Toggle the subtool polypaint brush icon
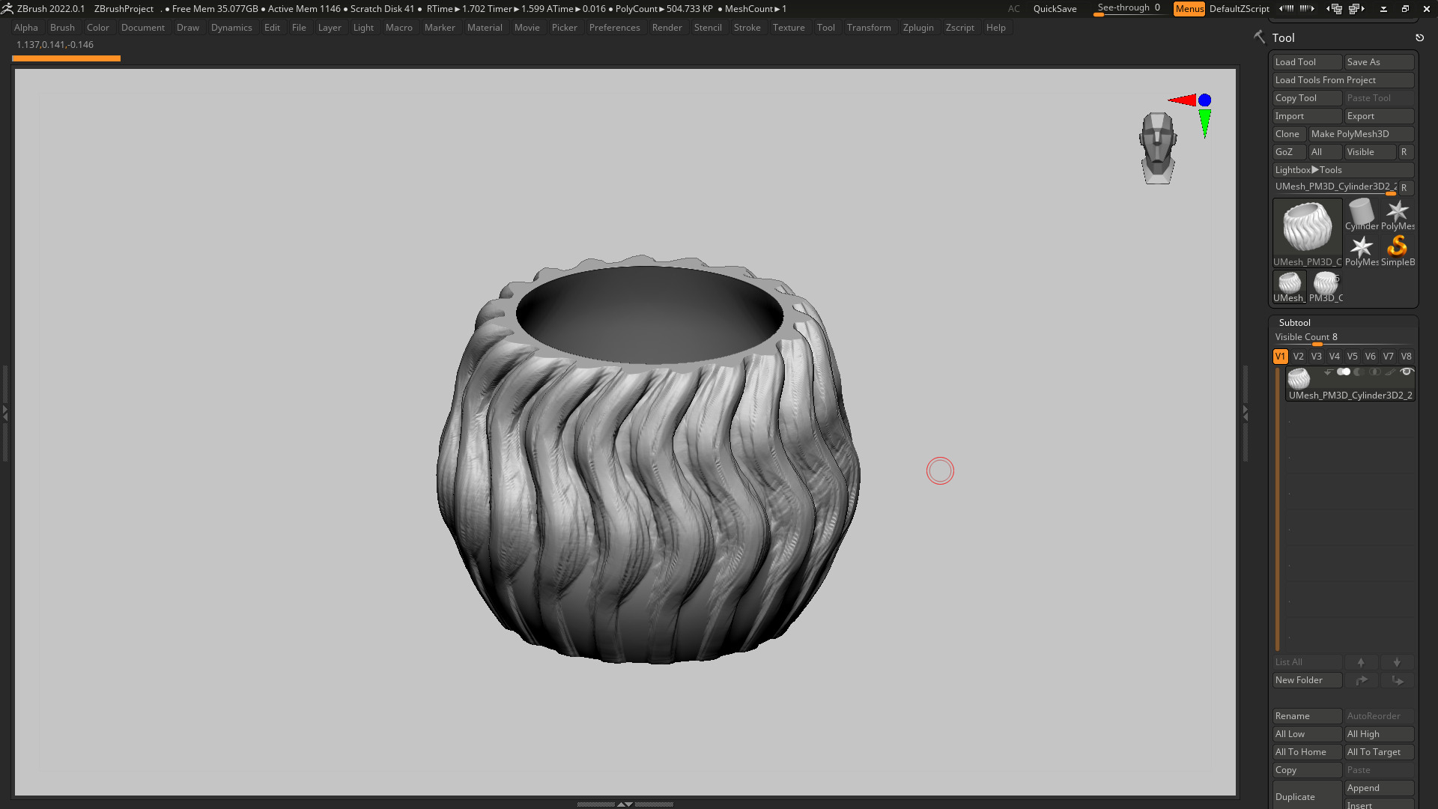This screenshot has height=809, width=1438. click(x=1390, y=372)
